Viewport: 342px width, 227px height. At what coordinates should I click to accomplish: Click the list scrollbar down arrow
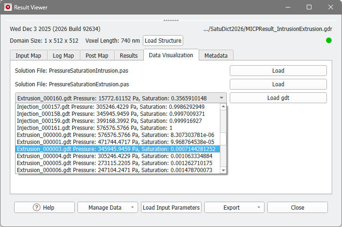click(223, 170)
